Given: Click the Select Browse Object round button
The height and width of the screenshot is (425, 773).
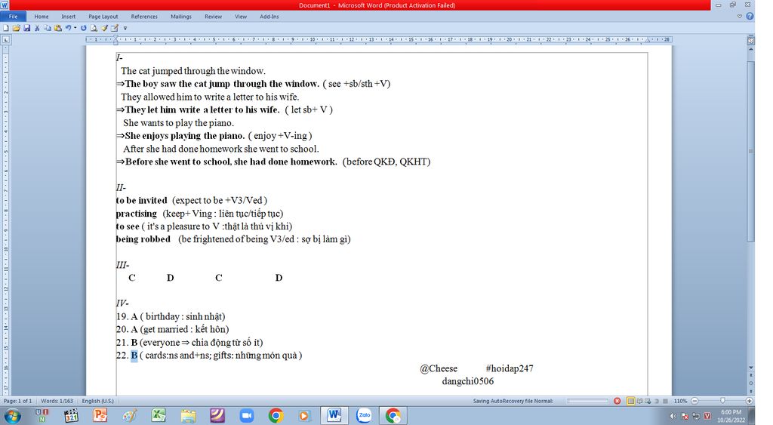Looking at the screenshot, I should coord(751,383).
